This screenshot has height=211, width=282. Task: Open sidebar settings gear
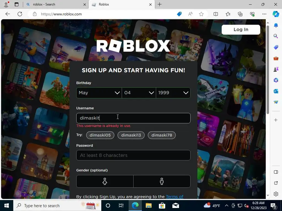pos(276,194)
